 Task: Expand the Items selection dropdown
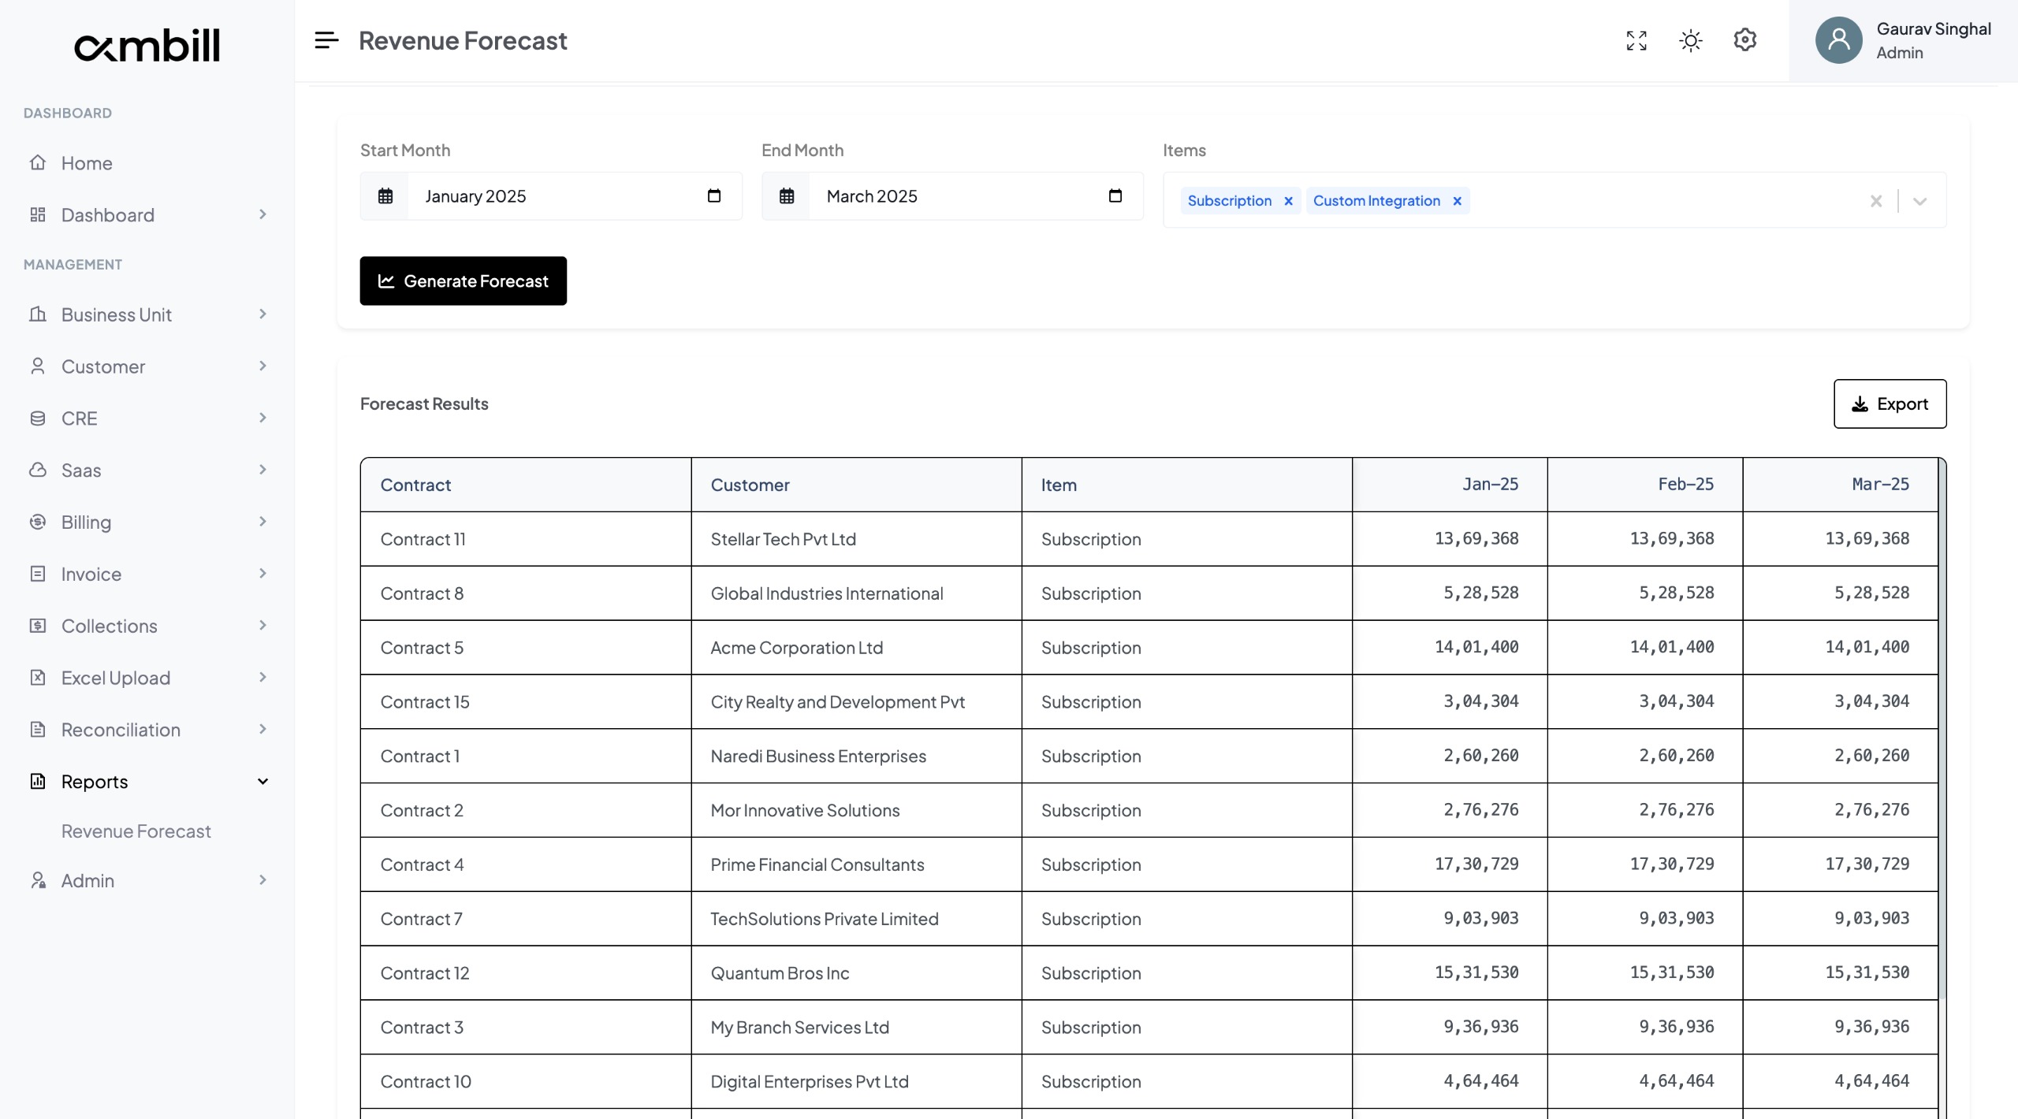[x=1920, y=201]
